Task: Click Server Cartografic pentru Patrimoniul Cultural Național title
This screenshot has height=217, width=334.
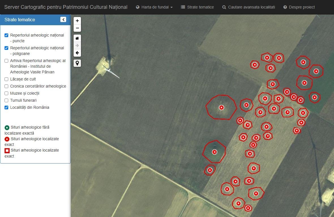Action: tap(66, 7)
